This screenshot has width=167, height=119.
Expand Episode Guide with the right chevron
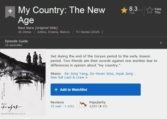click(x=161, y=43)
